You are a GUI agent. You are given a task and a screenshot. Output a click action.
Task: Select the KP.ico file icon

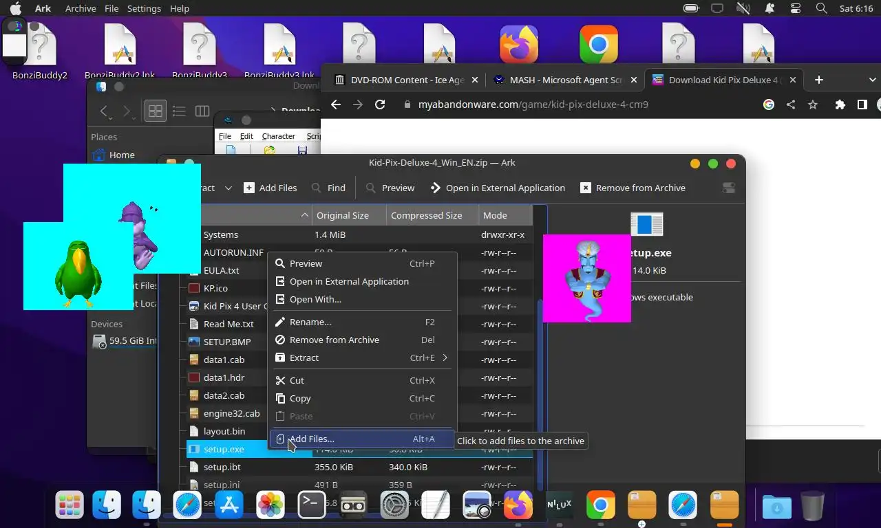(194, 288)
